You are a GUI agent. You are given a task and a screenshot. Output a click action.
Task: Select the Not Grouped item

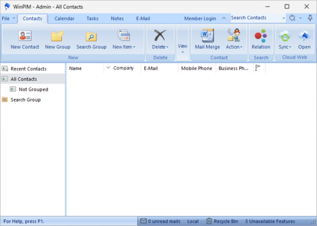[x=33, y=89]
